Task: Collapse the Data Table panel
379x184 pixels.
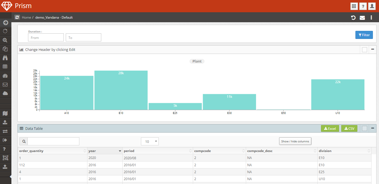Action: [373, 128]
